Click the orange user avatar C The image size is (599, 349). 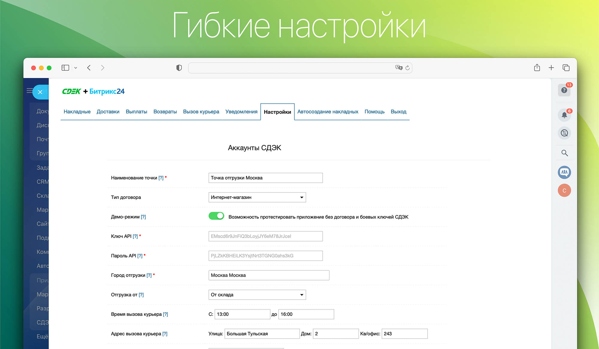click(564, 190)
